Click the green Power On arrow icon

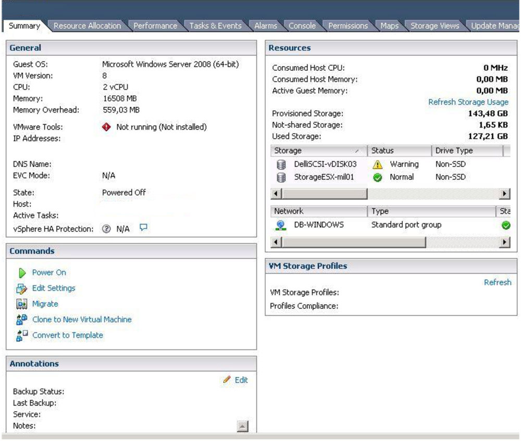click(22, 273)
